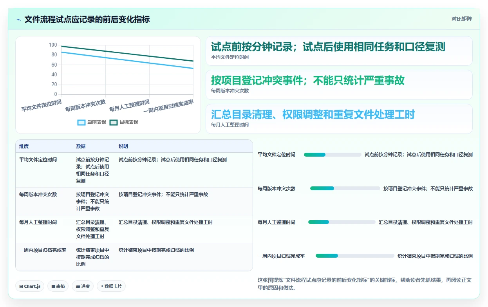Click the chart x-axis label 每周版本冲突次数
The height and width of the screenshot is (307, 488).
click(x=85, y=106)
